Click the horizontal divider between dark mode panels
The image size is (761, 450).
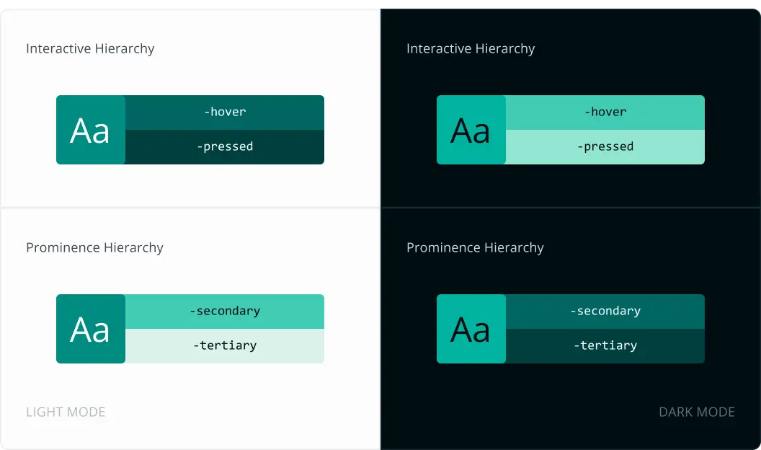tap(571, 208)
